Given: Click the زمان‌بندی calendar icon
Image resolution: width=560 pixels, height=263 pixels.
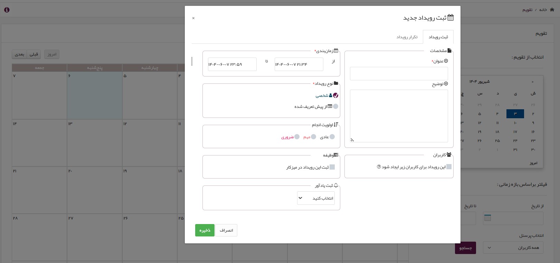Looking at the screenshot, I should (x=336, y=51).
